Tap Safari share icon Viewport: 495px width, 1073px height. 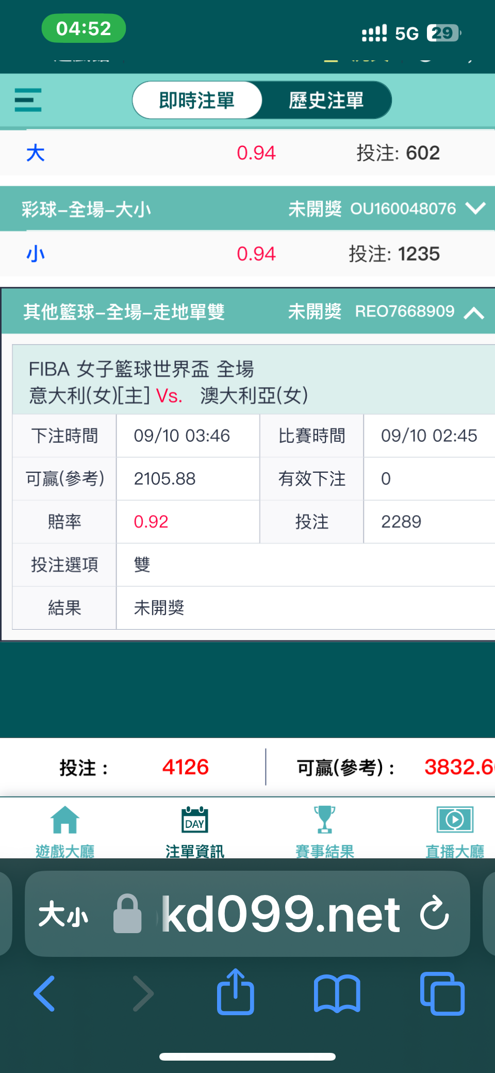[x=236, y=992]
